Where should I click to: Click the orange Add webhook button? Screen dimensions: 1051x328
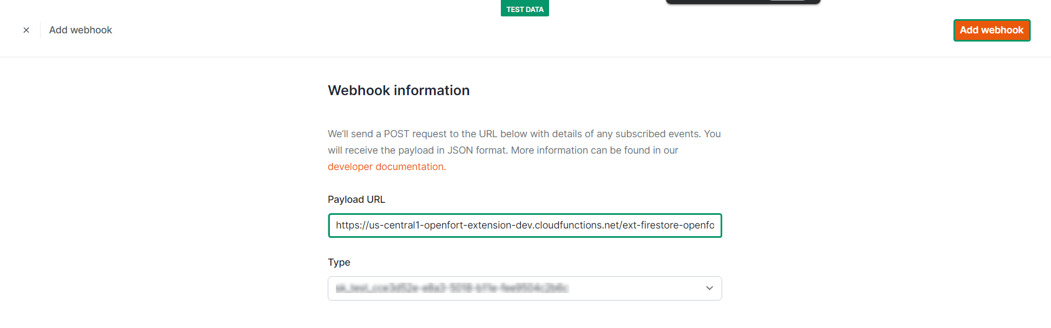coord(991,30)
